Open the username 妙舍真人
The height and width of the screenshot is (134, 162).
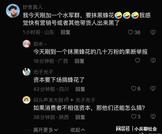tap(32, 7)
